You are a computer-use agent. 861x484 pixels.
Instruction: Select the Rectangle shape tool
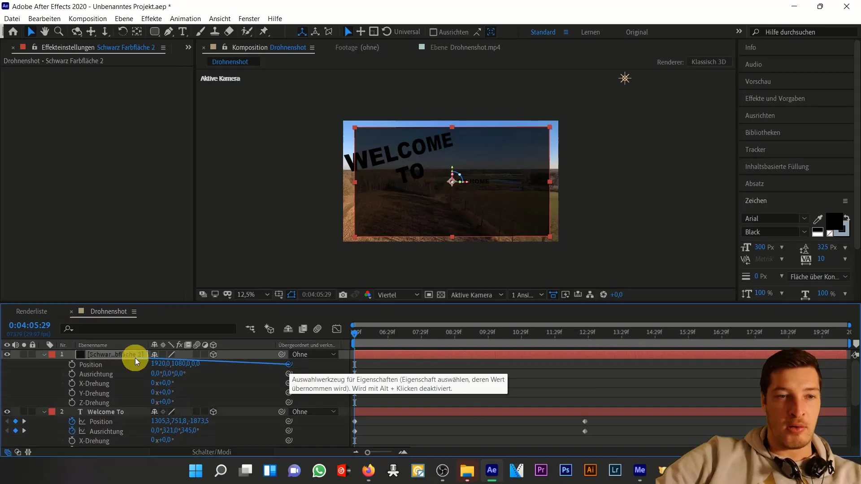tap(154, 32)
